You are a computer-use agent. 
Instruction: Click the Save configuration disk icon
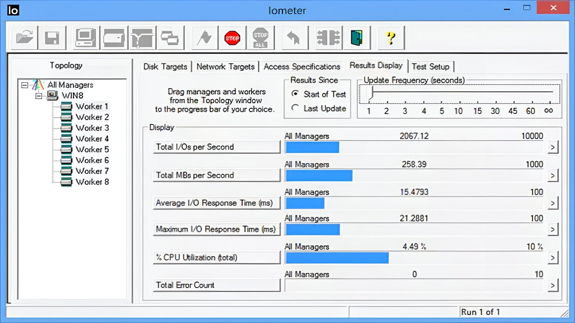pyautogui.click(x=52, y=37)
